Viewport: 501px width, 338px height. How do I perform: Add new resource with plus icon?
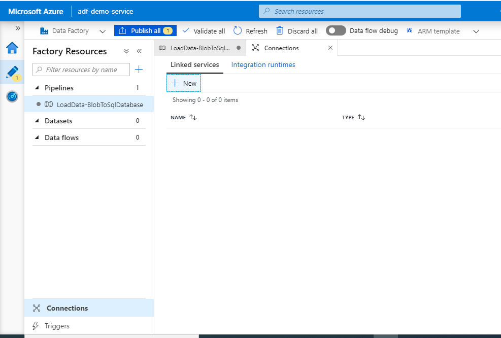(x=139, y=70)
